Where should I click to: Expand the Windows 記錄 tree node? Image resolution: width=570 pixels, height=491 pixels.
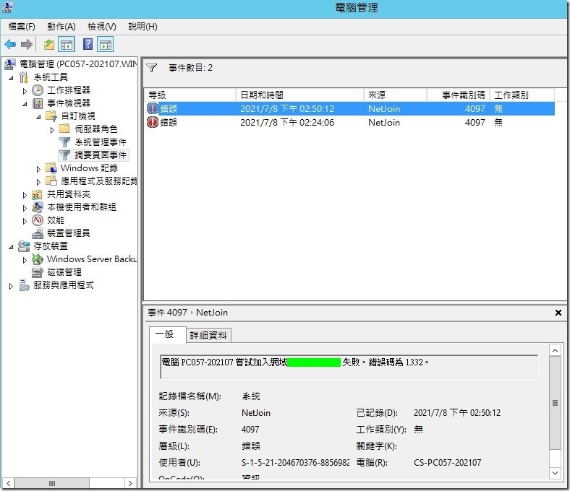pyautogui.click(x=38, y=169)
